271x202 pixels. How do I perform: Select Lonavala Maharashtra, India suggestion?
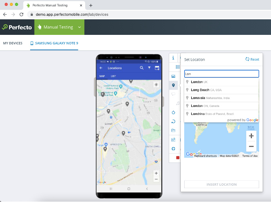pyautogui.click(x=221, y=98)
